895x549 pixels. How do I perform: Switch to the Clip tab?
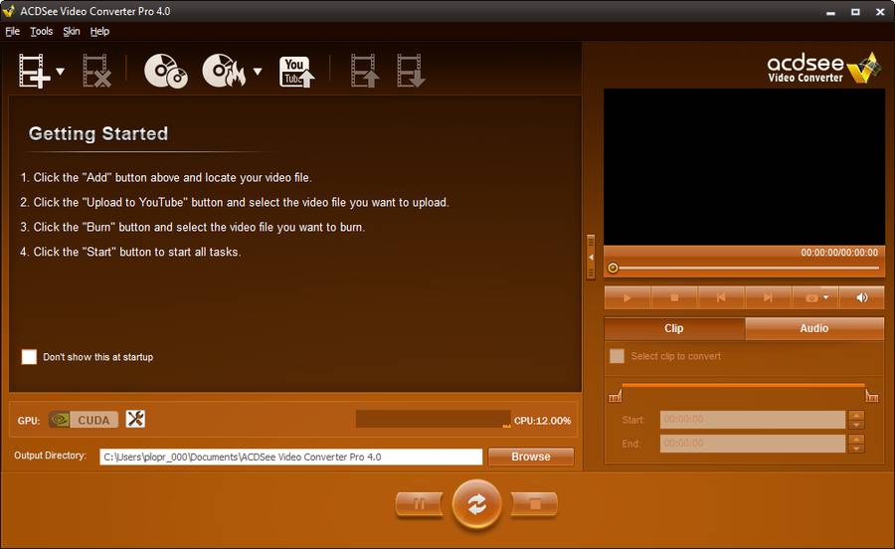click(x=674, y=328)
